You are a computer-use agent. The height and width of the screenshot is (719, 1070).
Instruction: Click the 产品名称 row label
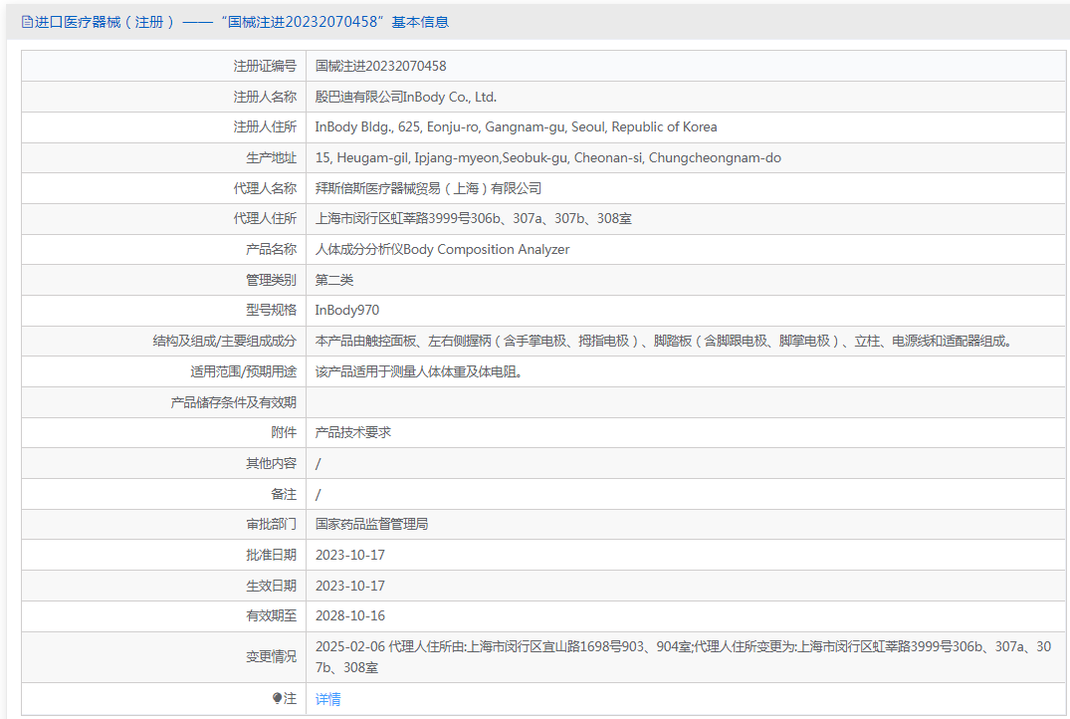271,249
